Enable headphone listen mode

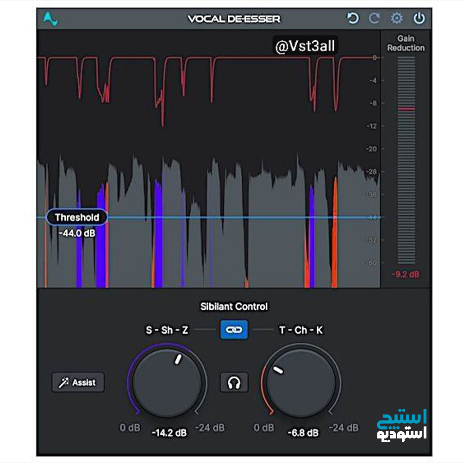(x=234, y=382)
